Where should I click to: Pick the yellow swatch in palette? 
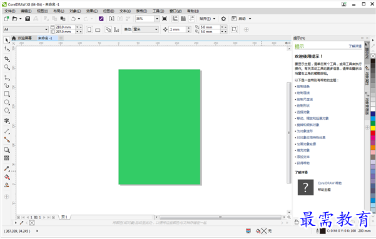(x=373, y=128)
